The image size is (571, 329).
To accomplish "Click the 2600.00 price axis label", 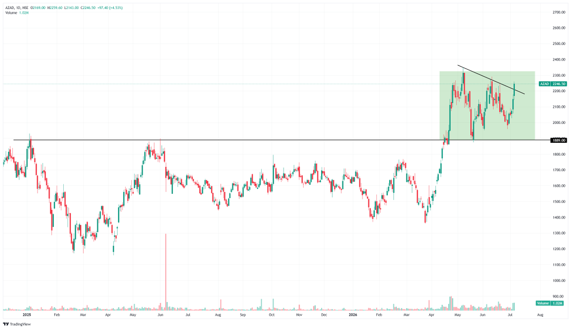I will tap(559, 28).
